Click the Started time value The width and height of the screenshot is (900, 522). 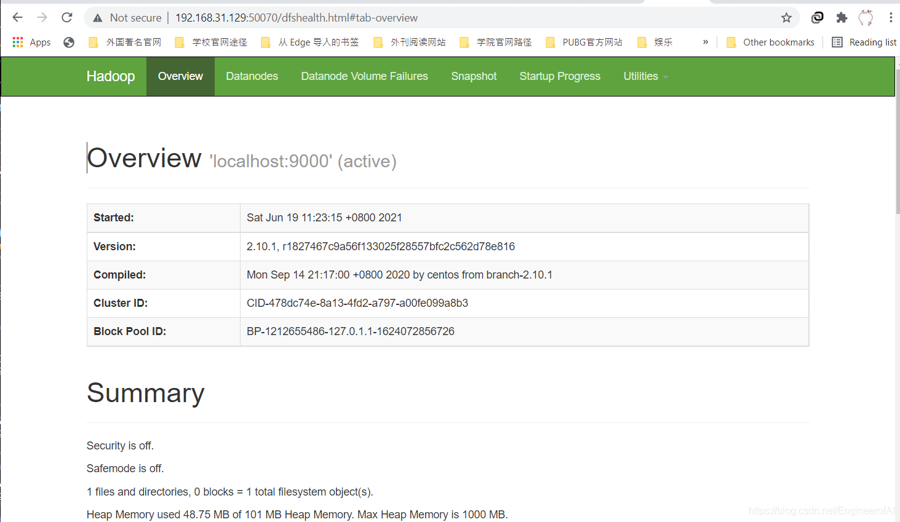point(324,218)
